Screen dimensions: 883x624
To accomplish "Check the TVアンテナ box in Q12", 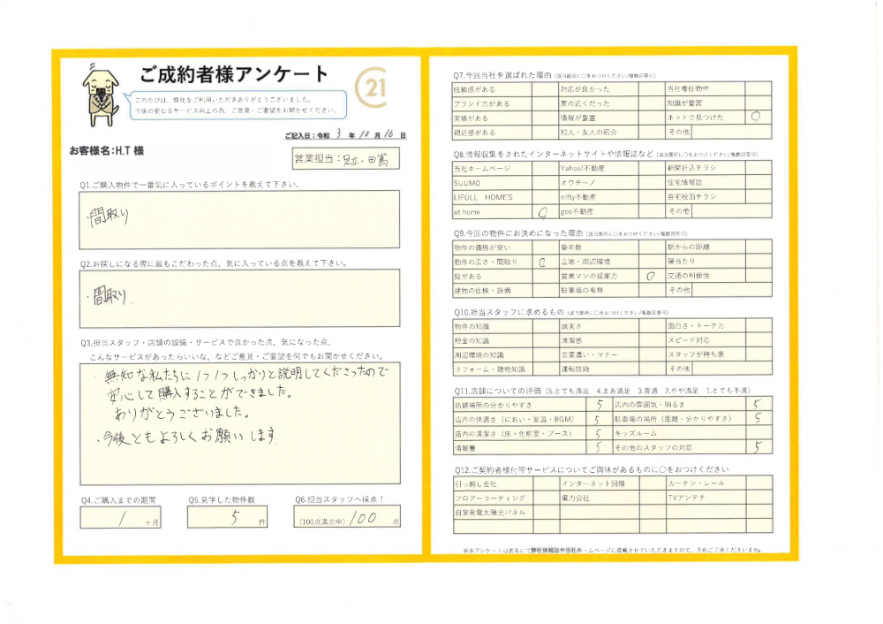I will 758,498.
